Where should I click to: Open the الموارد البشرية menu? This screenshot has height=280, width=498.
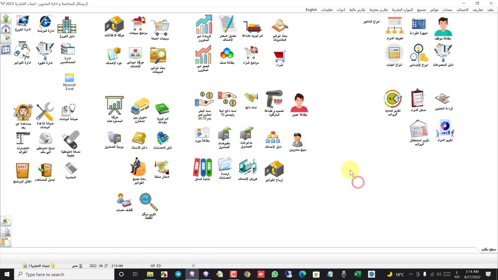[x=402, y=10]
